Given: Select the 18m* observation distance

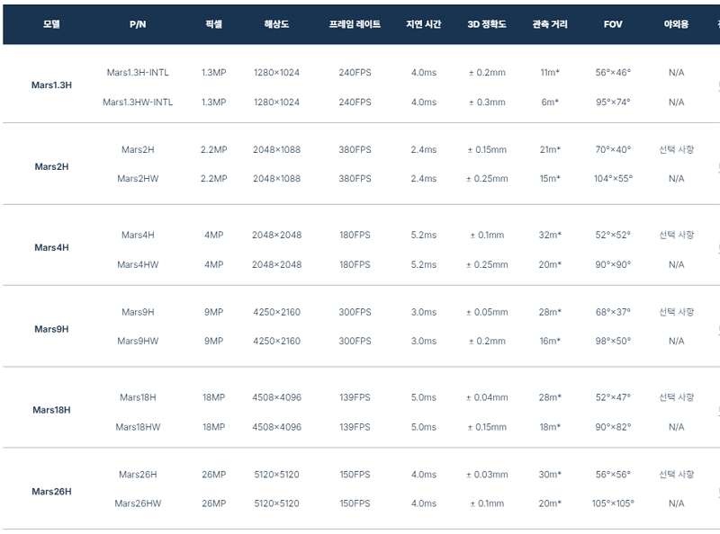Looking at the screenshot, I should 550,427.
